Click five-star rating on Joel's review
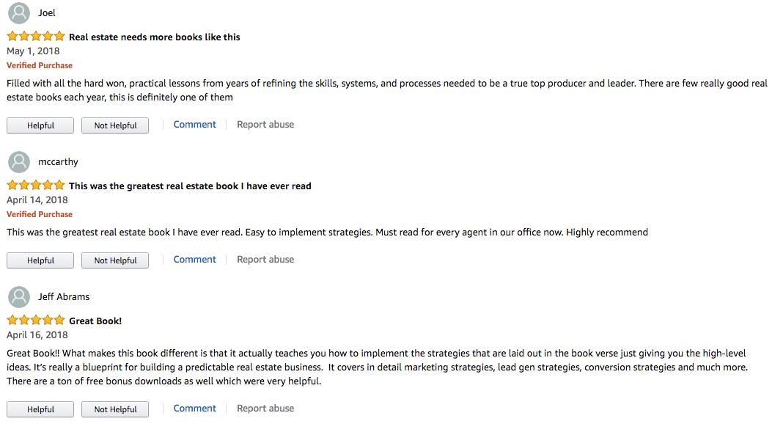This screenshot has height=424, width=772. (x=36, y=36)
